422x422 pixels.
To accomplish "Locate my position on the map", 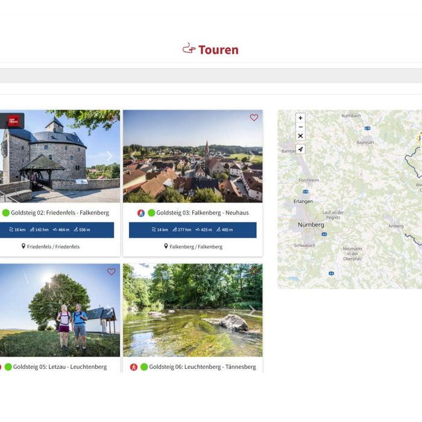I will [x=300, y=149].
